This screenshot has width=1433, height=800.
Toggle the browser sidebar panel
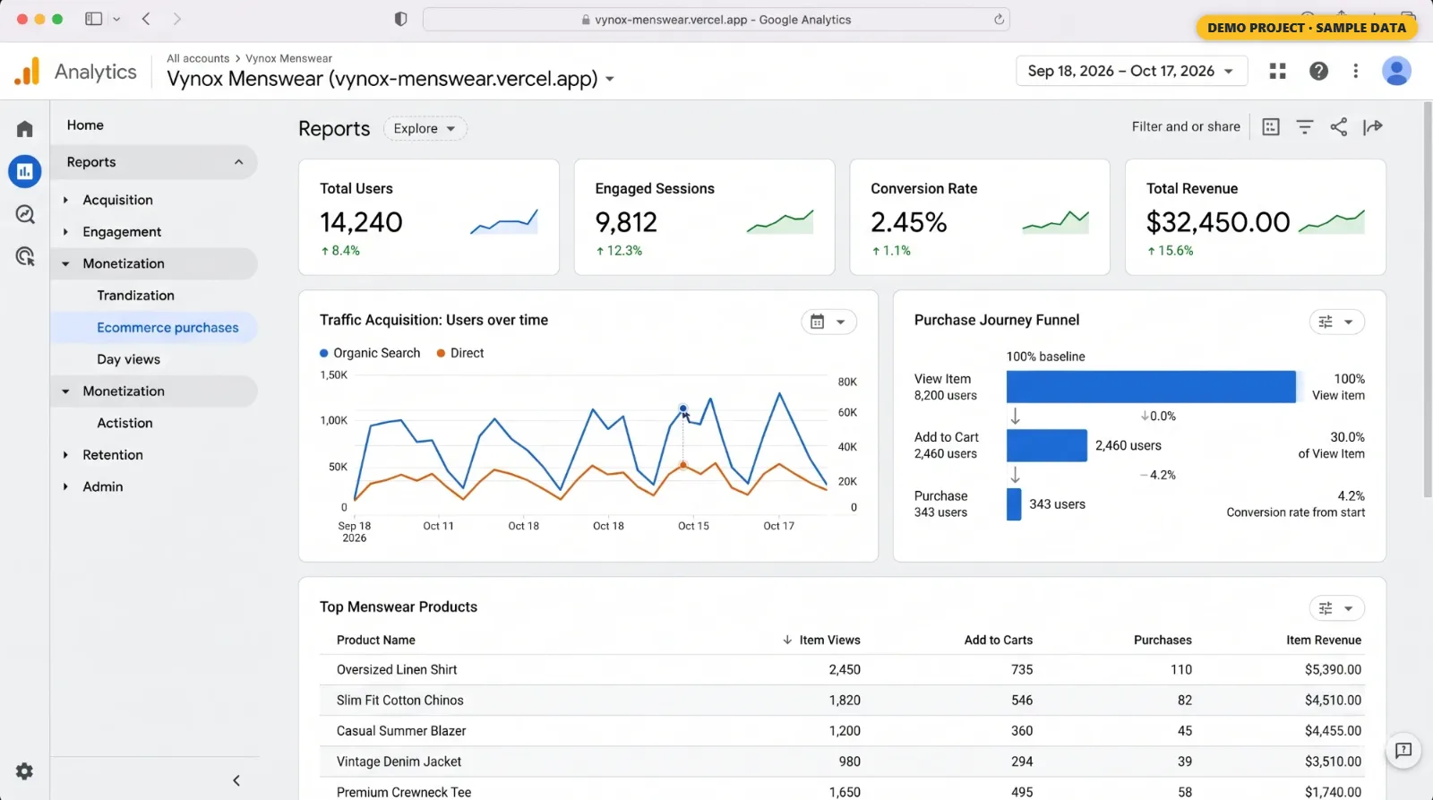pos(93,19)
